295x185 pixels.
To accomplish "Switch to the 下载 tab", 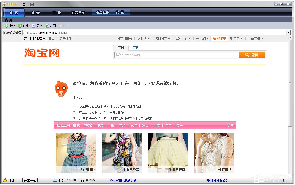I will pyautogui.click(x=57, y=13).
